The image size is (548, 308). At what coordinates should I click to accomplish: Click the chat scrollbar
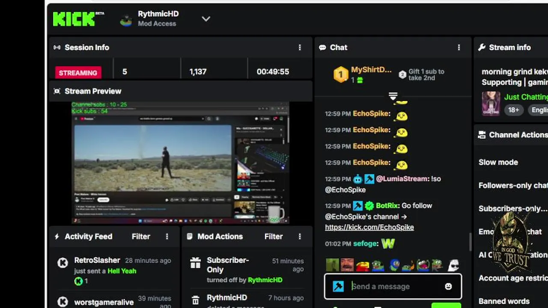[x=470, y=242]
